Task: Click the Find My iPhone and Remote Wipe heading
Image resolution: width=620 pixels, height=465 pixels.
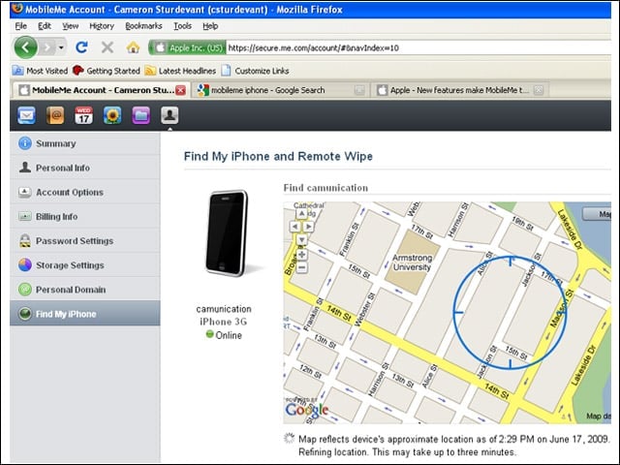Action: (x=278, y=156)
